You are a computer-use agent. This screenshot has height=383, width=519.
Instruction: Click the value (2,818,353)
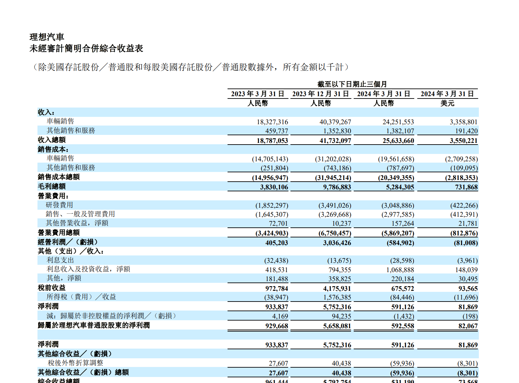tap(461, 178)
